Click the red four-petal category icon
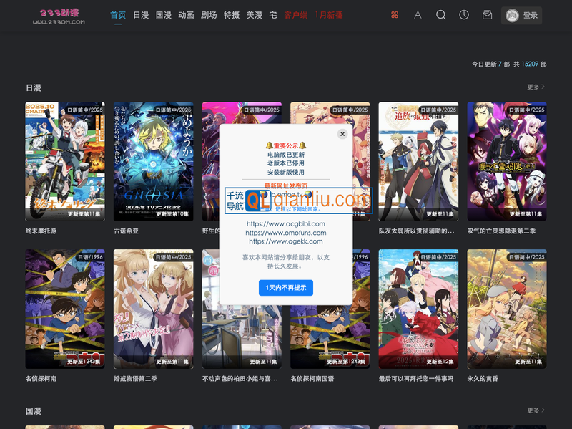The height and width of the screenshot is (429, 572). (395, 15)
